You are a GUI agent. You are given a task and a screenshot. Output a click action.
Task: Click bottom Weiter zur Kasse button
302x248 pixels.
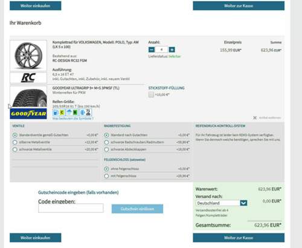tap(239, 238)
